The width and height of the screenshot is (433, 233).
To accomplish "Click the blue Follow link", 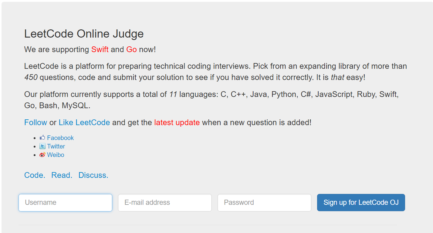I will [36, 122].
